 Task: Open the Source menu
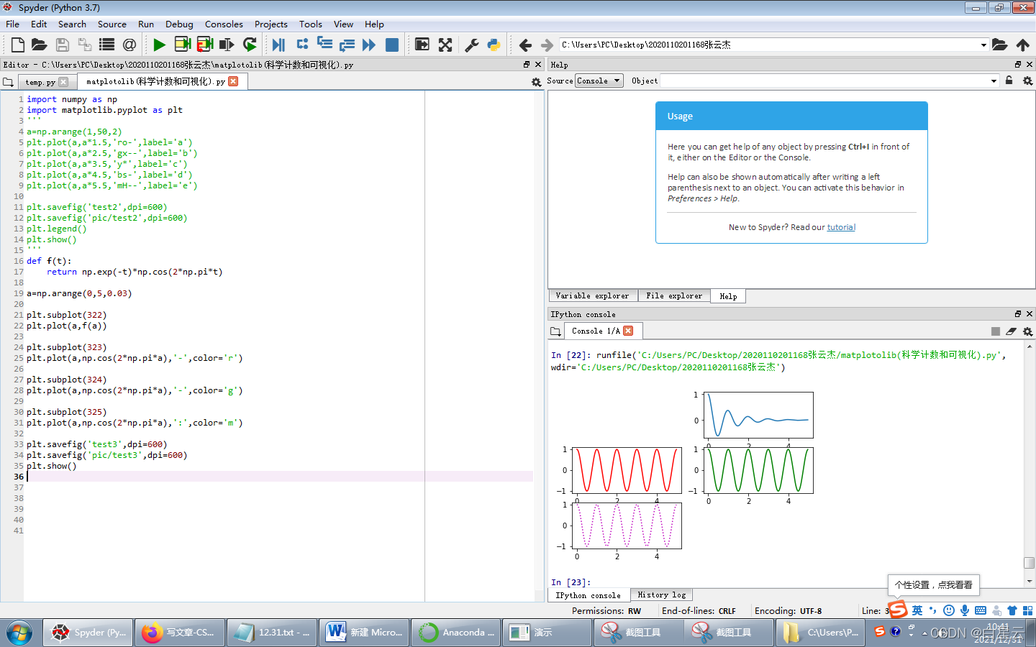[112, 24]
